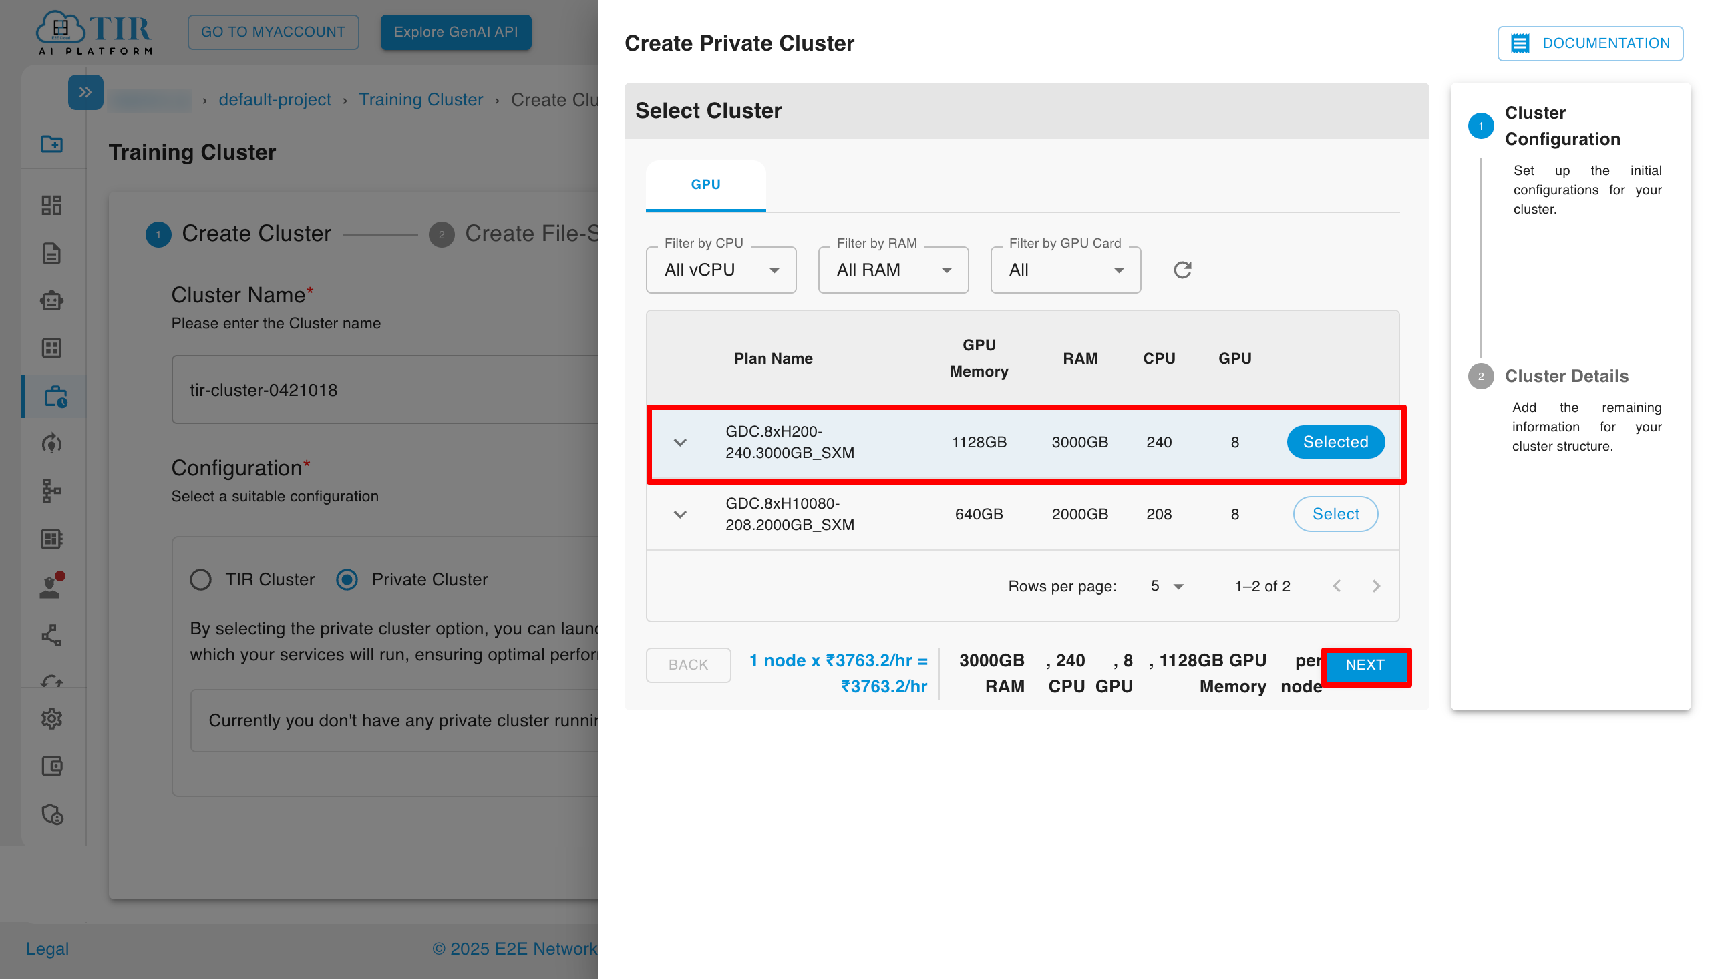Click the TIR AI Platform logo
The image size is (1710, 980).
[x=95, y=32]
